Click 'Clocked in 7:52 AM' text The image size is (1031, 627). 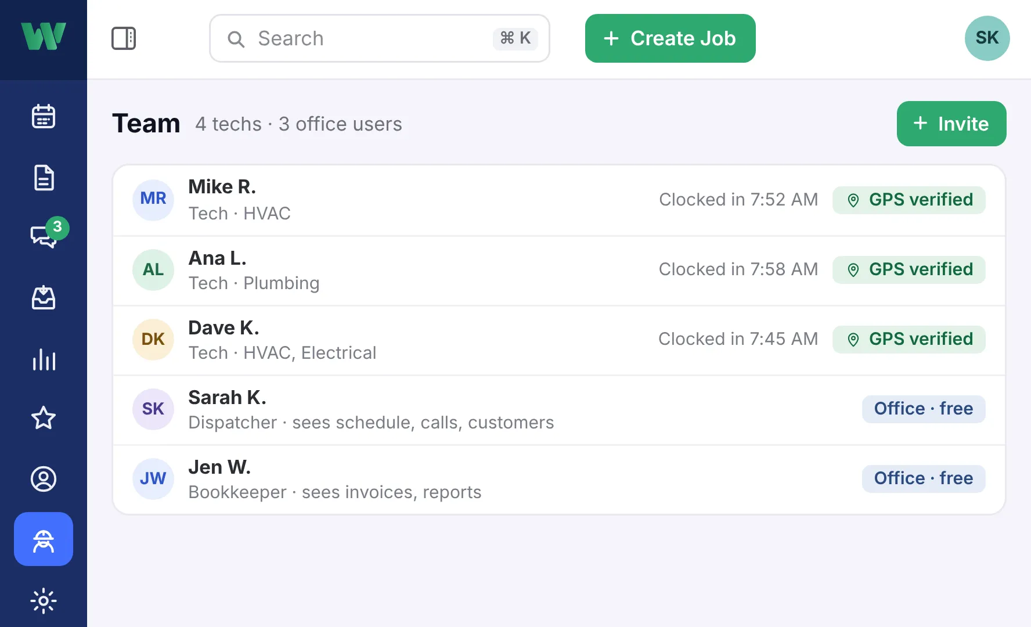point(738,200)
